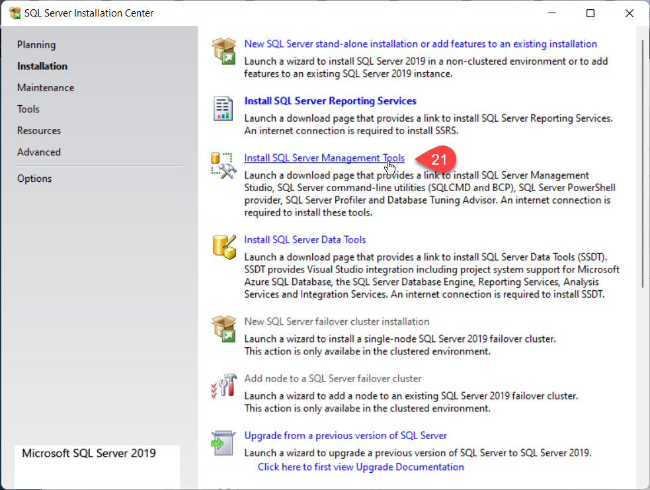Screen dimensions: 650x490
Task: Click the vertical scrollbar thumb
Action: tap(643, 164)
